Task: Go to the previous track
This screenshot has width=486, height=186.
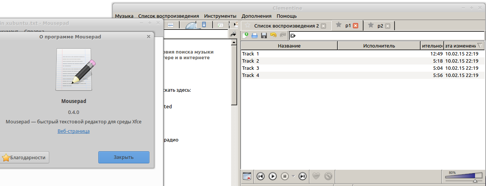Action: 260,176
